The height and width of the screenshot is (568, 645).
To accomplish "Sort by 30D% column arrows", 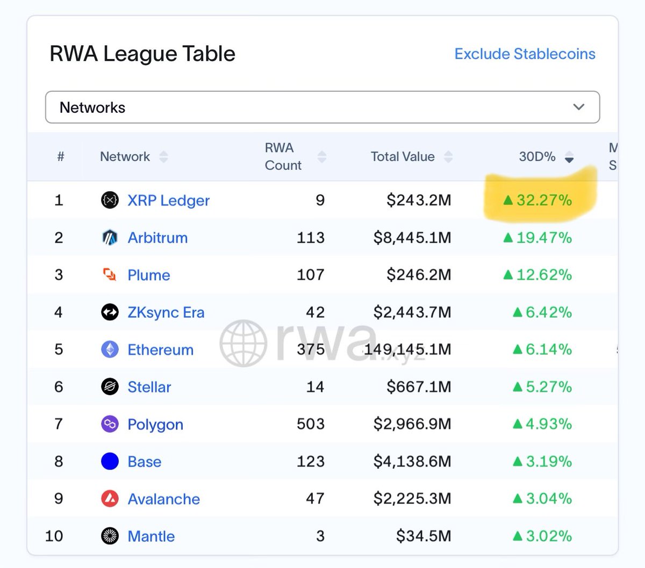I will [569, 157].
